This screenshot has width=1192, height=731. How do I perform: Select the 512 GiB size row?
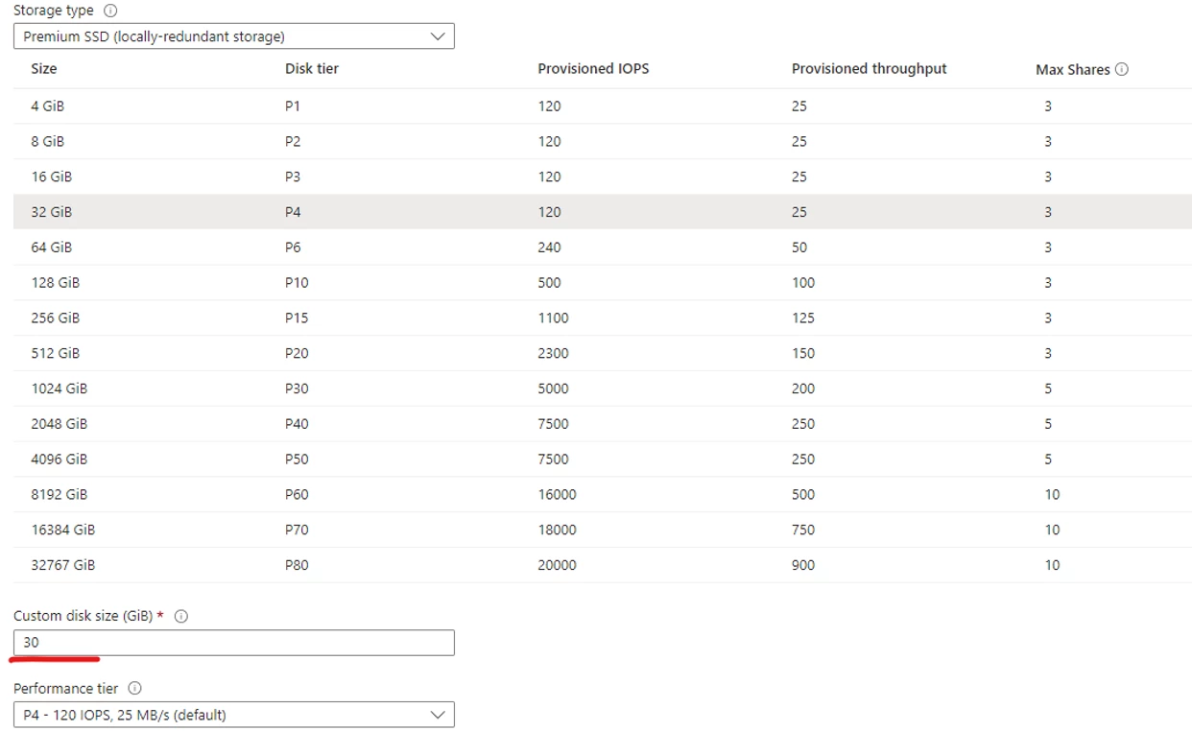point(602,353)
